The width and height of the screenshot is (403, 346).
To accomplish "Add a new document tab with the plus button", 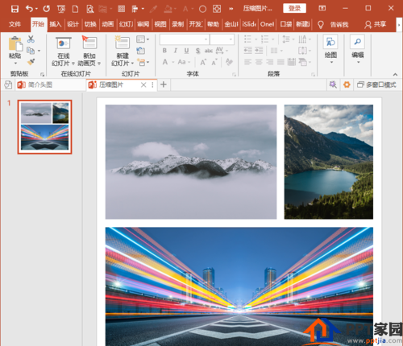I will tap(164, 84).
